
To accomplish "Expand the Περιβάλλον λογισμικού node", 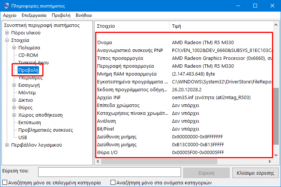I will point(7,145).
